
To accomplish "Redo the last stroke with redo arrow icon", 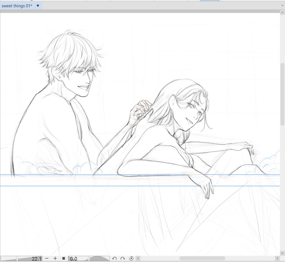I will pos(123,258).
